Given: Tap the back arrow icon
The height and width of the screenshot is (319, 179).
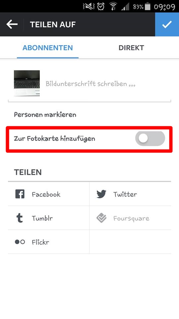Looking at the screenshot, I should coord(12,24).
